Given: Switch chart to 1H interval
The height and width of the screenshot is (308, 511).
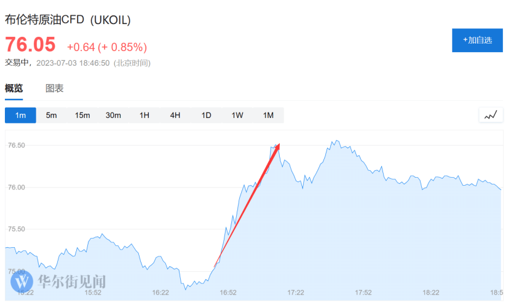Looking at the screenshot, I should pos(145,115).
